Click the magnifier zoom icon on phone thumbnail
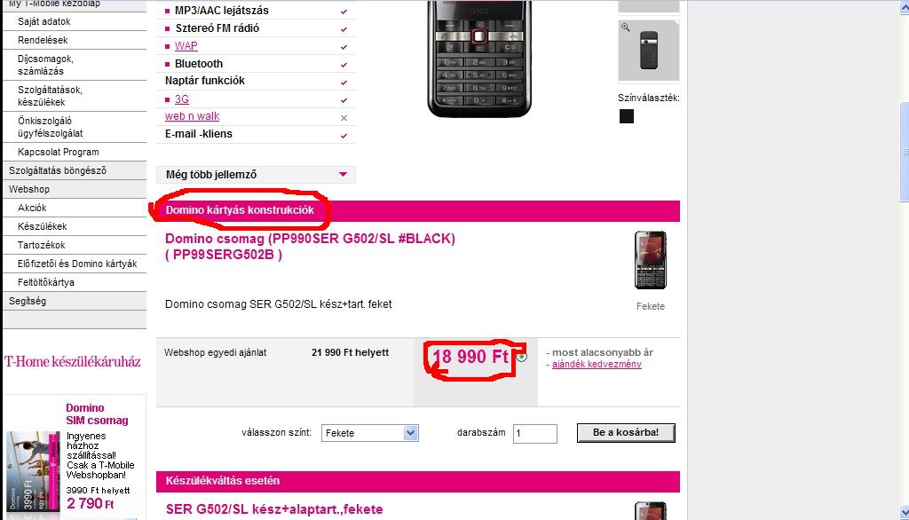This screenshot has width=909, height=520. (x=626, y=28)
